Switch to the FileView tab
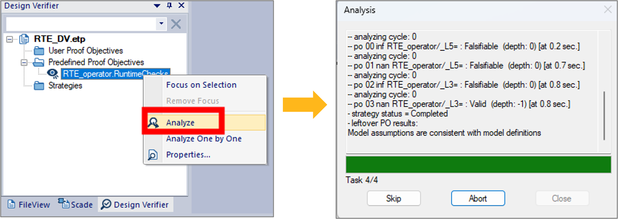This screenshot has width=618, height=219. tap(29, 205)
